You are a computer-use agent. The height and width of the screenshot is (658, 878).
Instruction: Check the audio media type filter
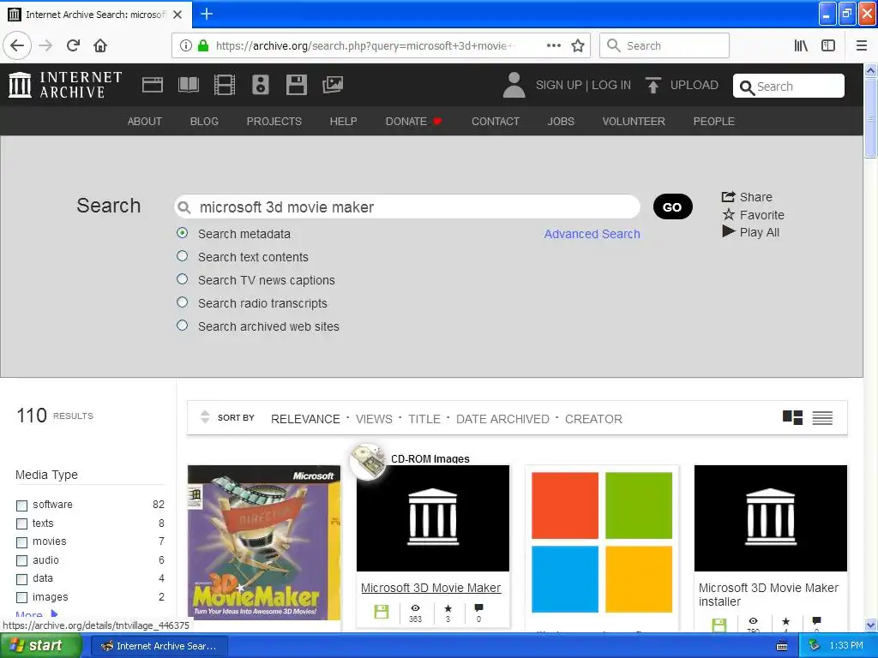pos(21,560)
